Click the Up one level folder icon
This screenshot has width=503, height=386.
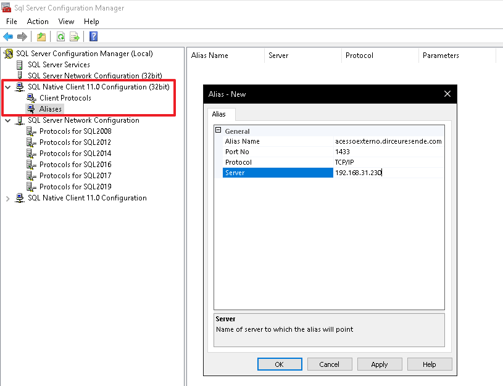[41, 36]
